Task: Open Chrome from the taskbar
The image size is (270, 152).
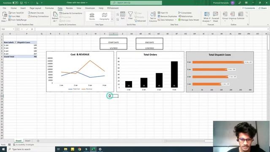Action: pyautogui.click(x=79, y=149)
